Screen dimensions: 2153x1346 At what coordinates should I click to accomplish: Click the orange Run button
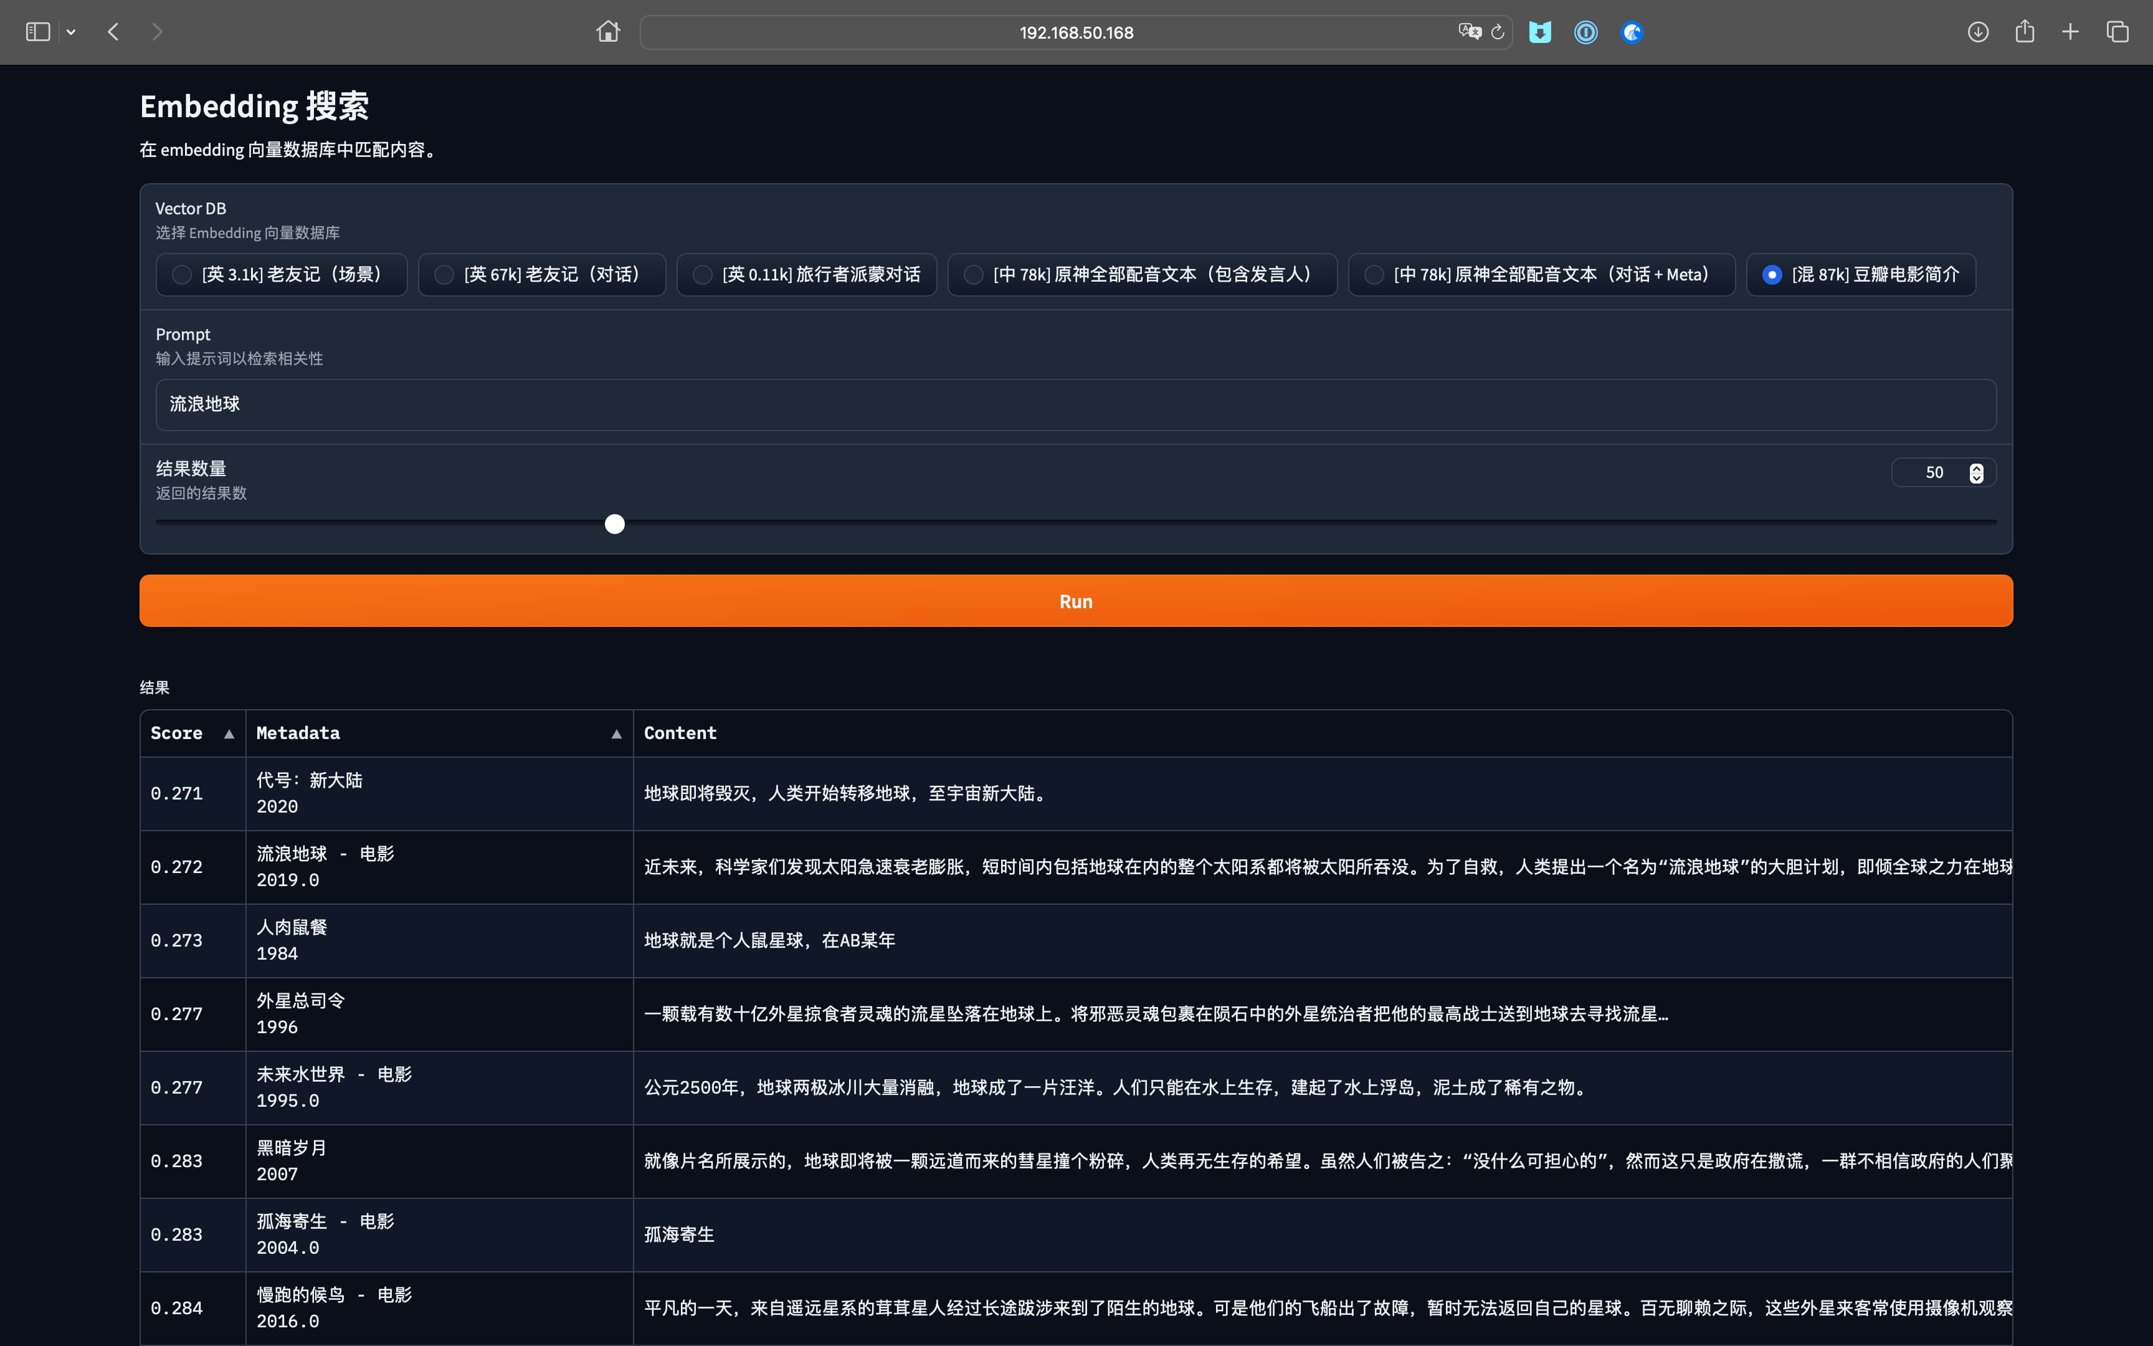[1076, 601]
